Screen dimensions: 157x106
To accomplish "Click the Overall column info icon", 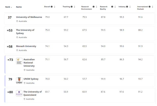I will coord(52,7).
